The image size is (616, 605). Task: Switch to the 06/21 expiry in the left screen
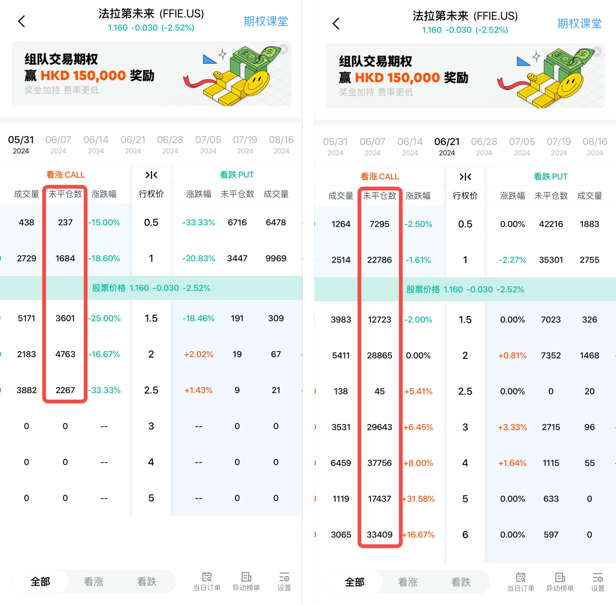133,145
